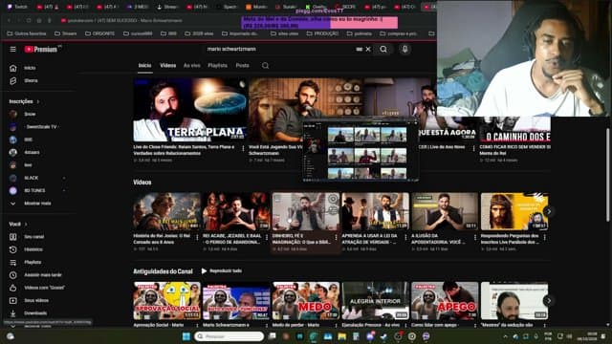Click Reproduzir tudo for Antiguidades do Canal
This screenshot has width=612, height=344.
[221, 271]
